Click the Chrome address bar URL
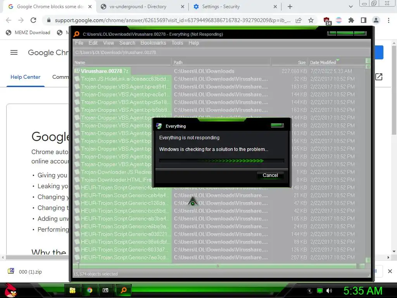The height and width of the screenshot is (298, 397). (x=173, y=20)
